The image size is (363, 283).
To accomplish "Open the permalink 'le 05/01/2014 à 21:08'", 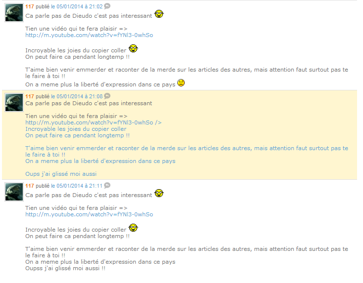I will pyautogui.click(x=77, y=96).
